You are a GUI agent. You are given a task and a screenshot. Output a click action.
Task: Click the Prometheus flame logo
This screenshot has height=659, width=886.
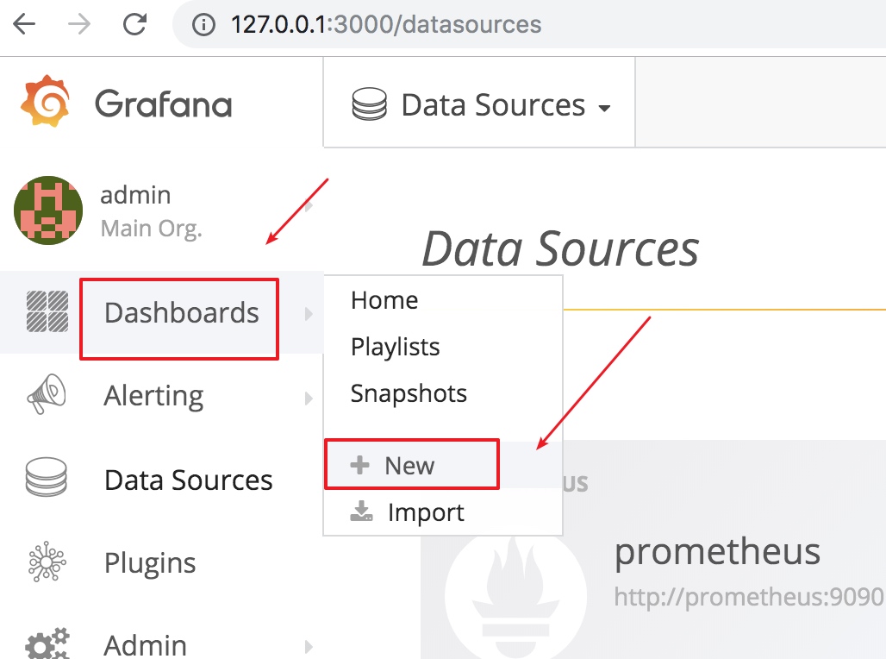pos(515,597)
